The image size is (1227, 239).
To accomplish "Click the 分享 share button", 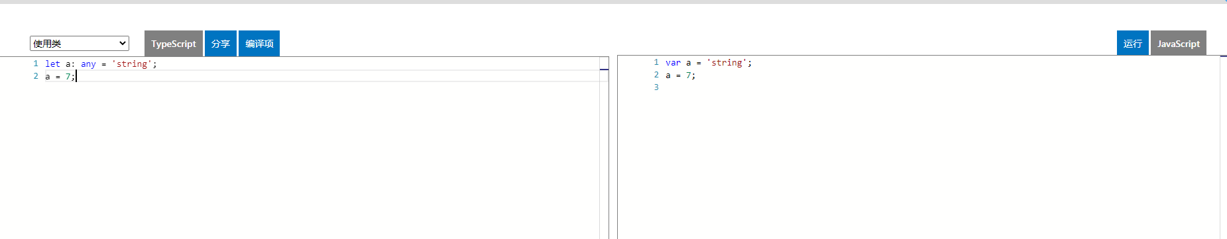I will [221, 44].
